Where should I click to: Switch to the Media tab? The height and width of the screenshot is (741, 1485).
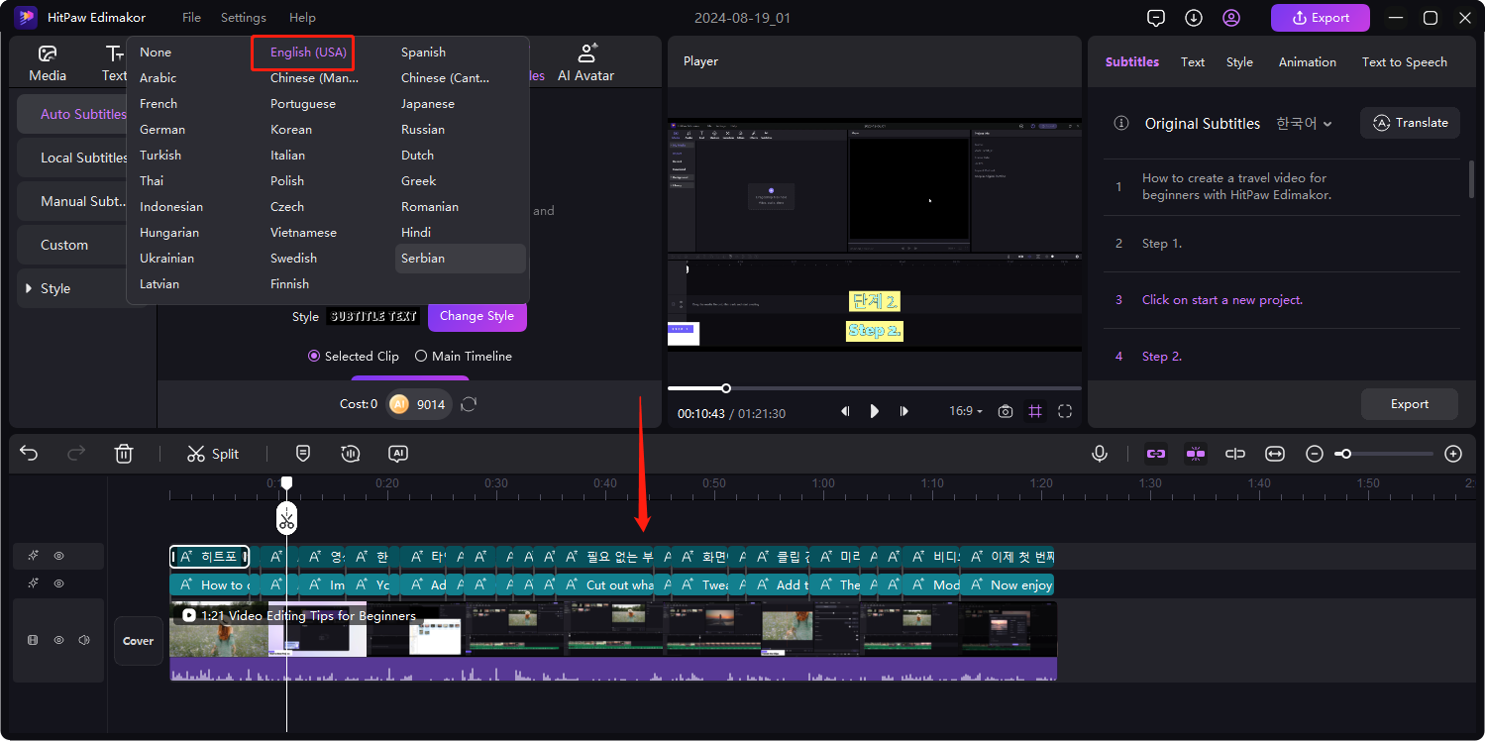[x=48, y=63]
